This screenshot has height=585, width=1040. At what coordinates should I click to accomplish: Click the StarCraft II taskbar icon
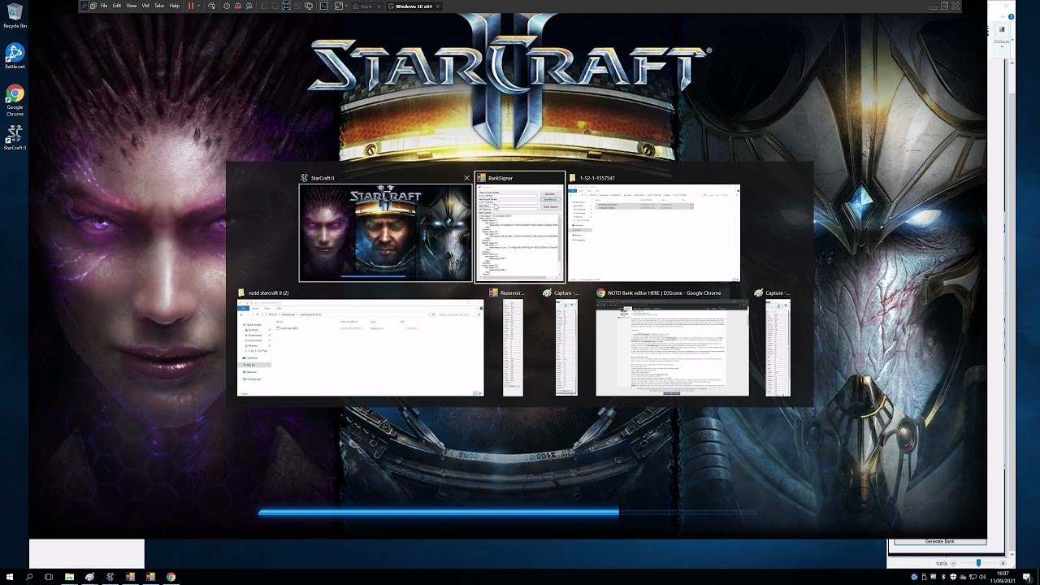[110, 577]
